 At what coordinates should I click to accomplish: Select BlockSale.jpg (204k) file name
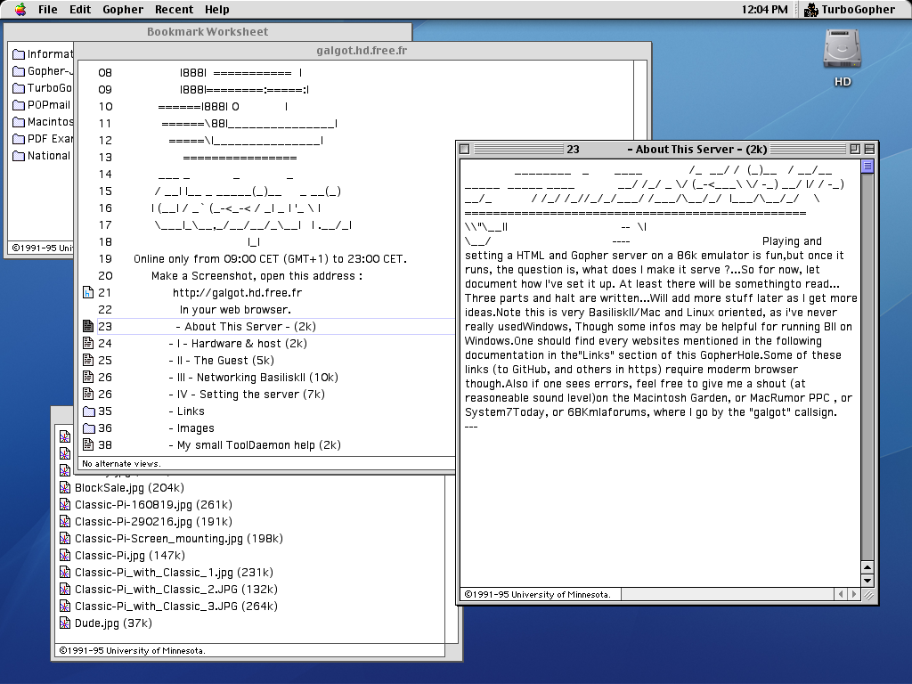(x=129, y=488)
